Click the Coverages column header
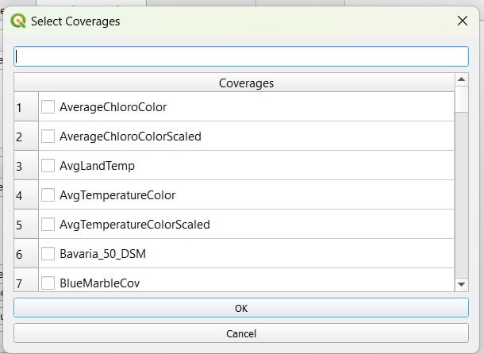The width and height of the screenshot is (484, 354). coord(245,83)
